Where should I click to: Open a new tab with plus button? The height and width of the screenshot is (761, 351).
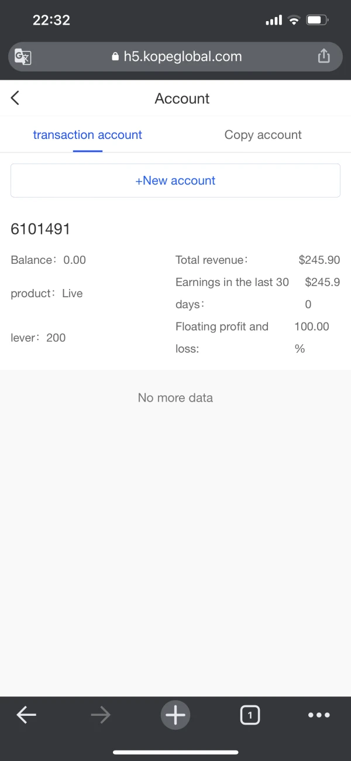coord(175,715)
